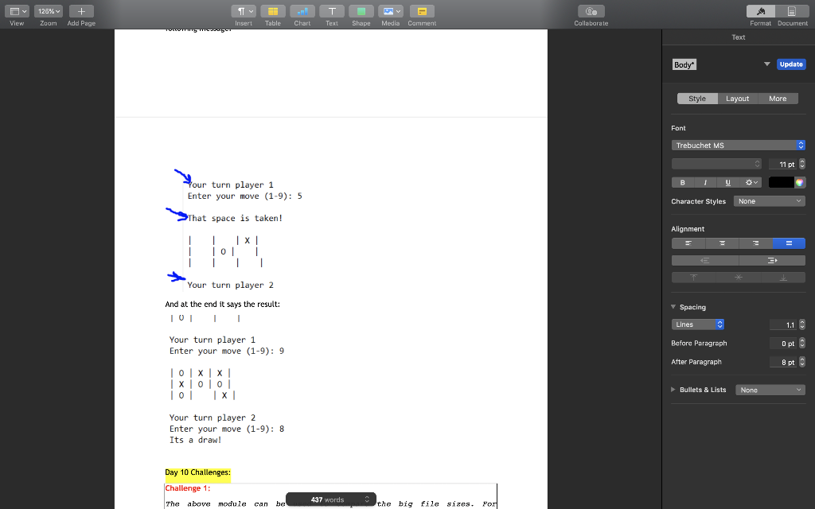815x509 pixels.
Task: Open the Trebuchet MS font dropdown
Action: 738,145
